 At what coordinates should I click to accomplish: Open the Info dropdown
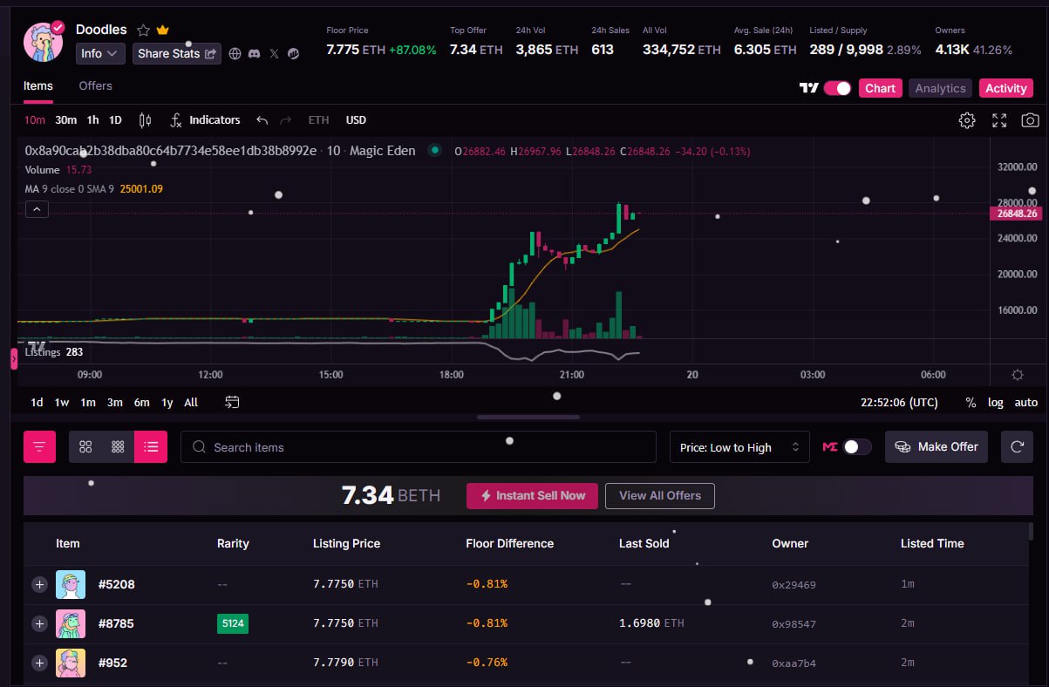100,54
